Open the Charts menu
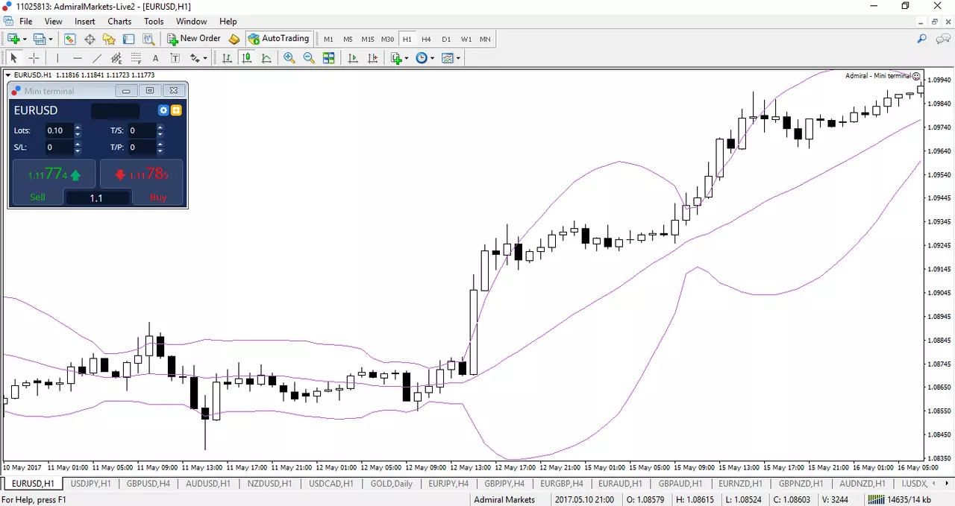This screenshot has width=955, height=506. (119, 22)
